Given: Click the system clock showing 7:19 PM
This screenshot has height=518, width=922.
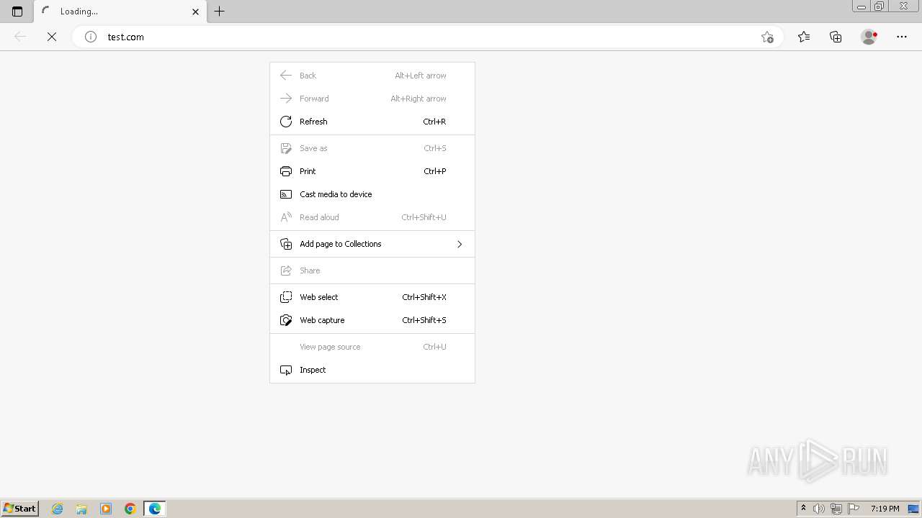Looking at the screenshot, I should pos(885,509).
